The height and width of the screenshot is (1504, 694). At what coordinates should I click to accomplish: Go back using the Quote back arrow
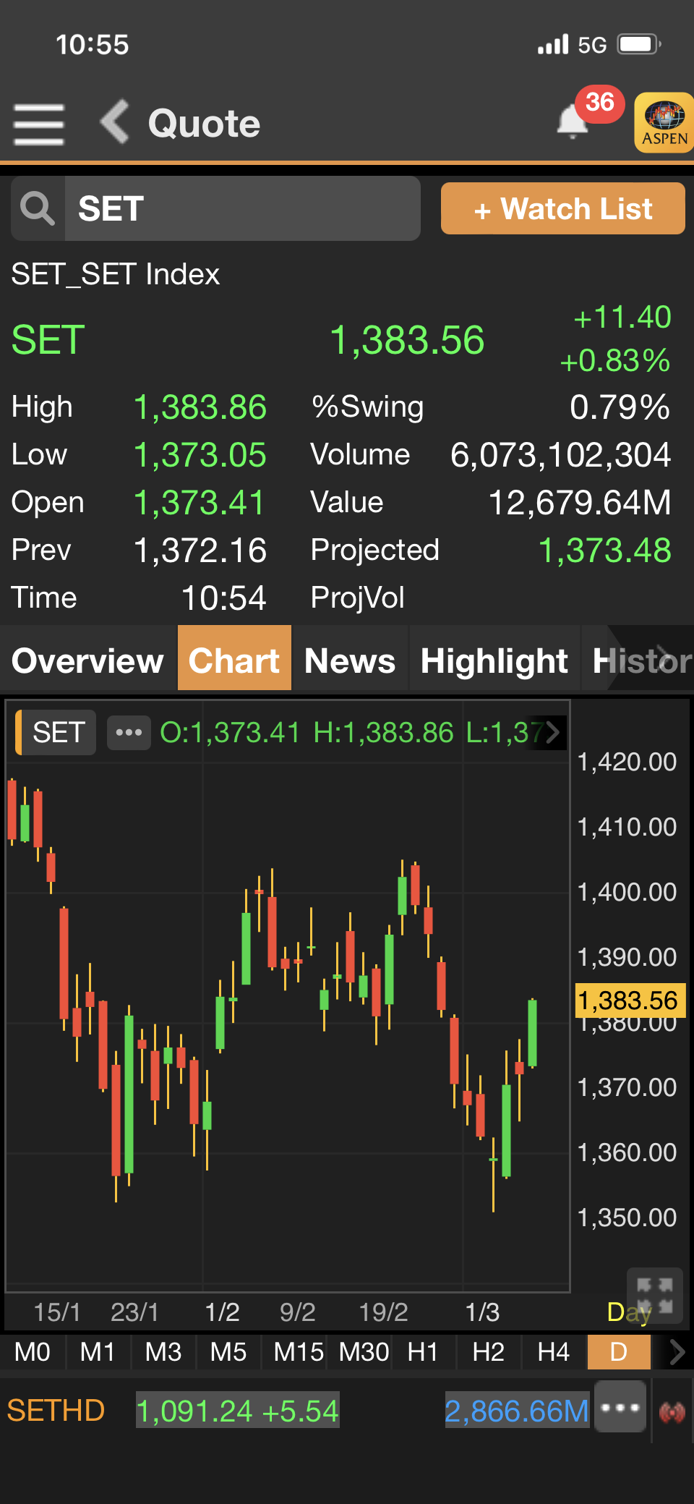click(114, 122)
